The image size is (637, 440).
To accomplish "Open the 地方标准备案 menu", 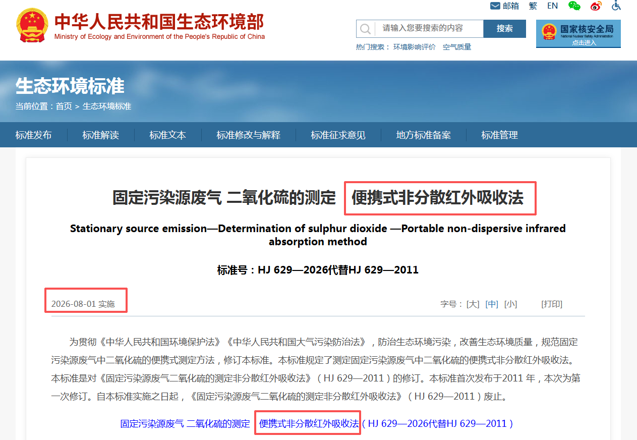I will tap(423, 135).
